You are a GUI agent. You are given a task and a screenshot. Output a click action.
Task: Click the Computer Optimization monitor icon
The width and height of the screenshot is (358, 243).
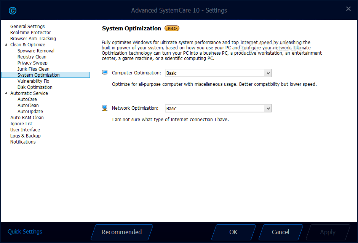click(105, 73)
